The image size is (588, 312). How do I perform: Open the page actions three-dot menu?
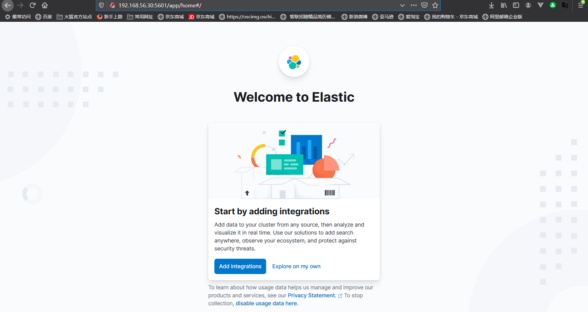tap(414, 5)
